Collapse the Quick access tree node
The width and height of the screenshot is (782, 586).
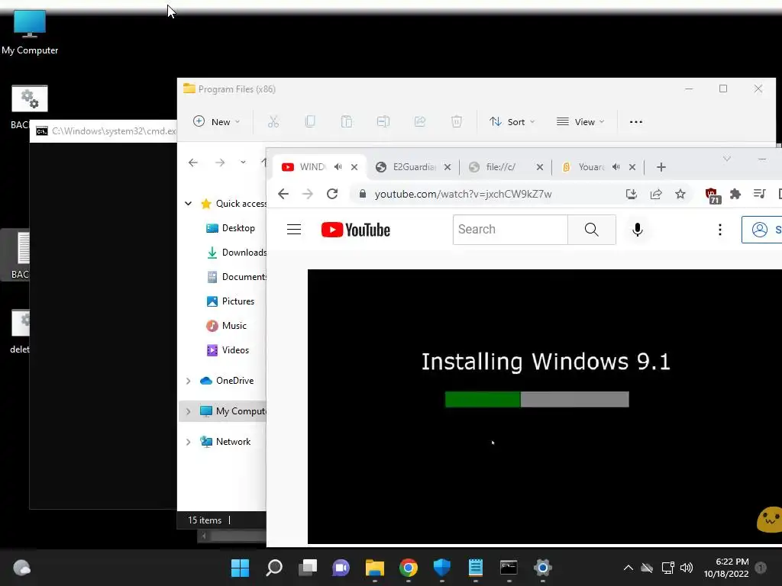click(188, 203)
